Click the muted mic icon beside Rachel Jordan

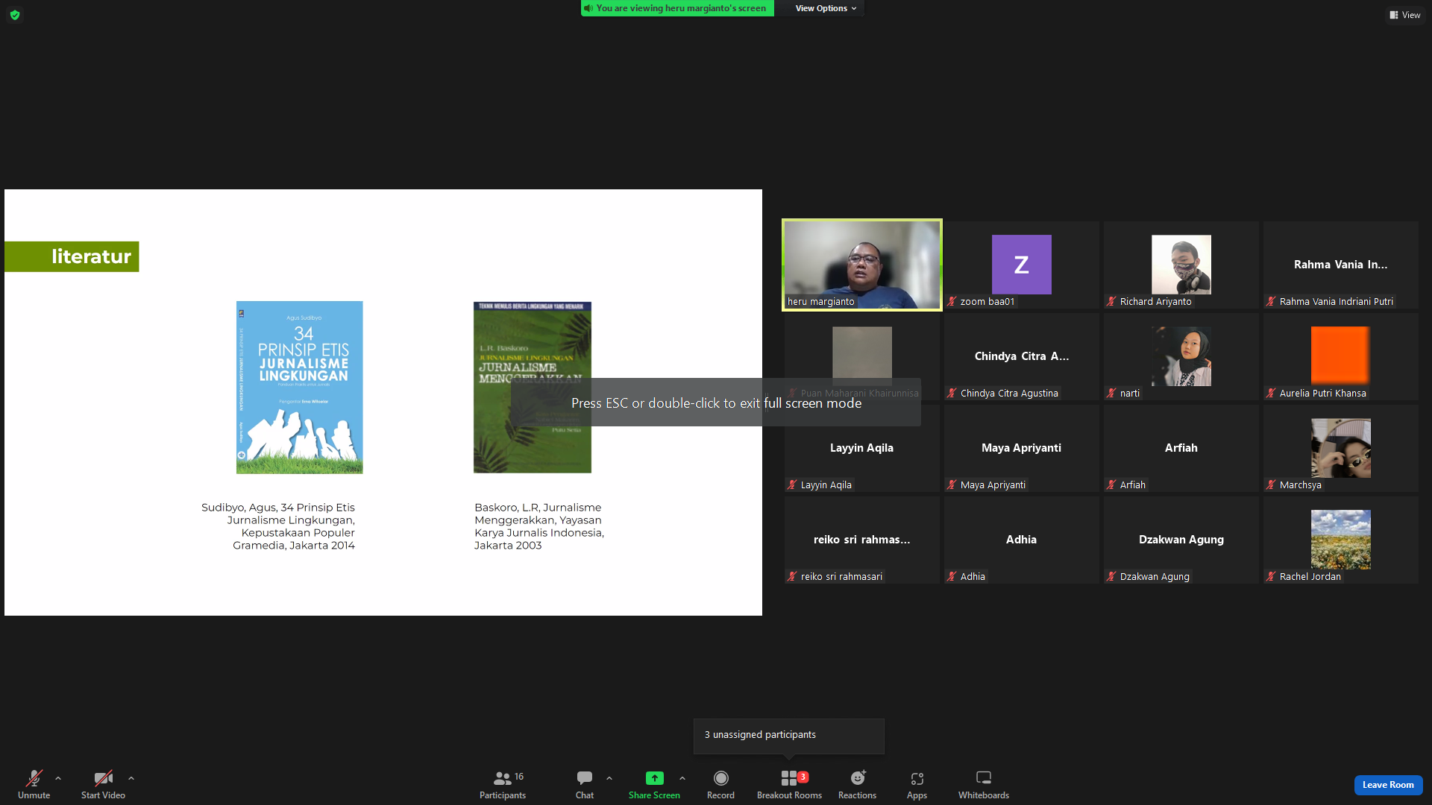(1271, 577)
